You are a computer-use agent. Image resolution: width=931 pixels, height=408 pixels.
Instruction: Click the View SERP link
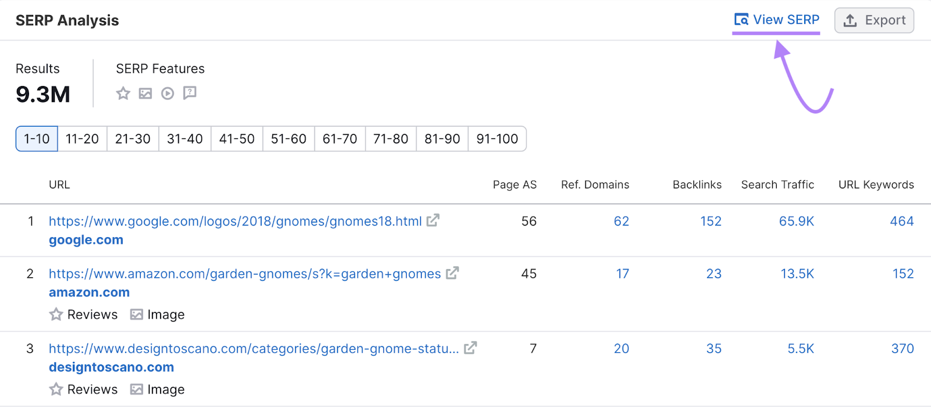click(777, 20)
